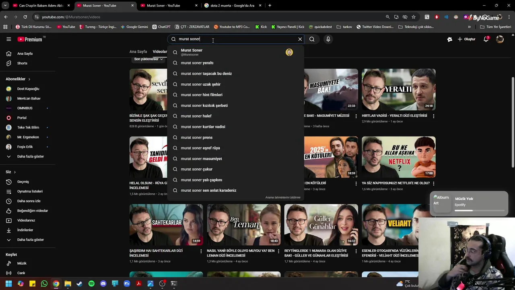Open Videolarınız in the sidebar

point(26,220)
